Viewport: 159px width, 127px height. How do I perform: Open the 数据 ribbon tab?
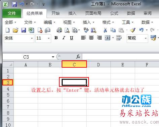pyautogui.click(x=131, y=13)
